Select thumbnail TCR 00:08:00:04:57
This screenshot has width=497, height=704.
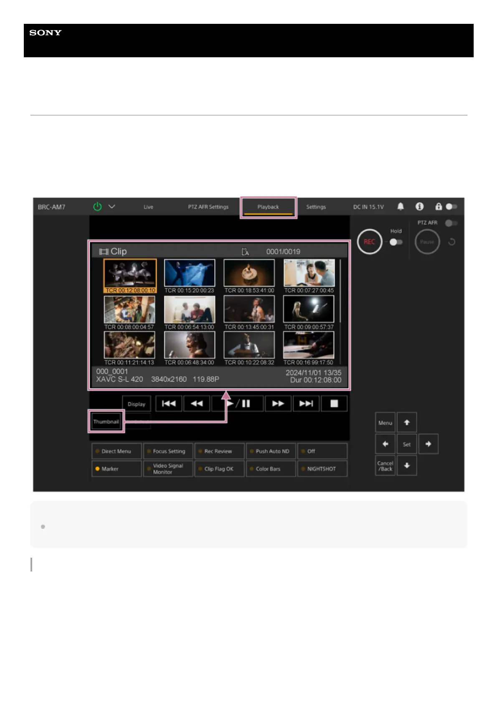pos(129,313)
